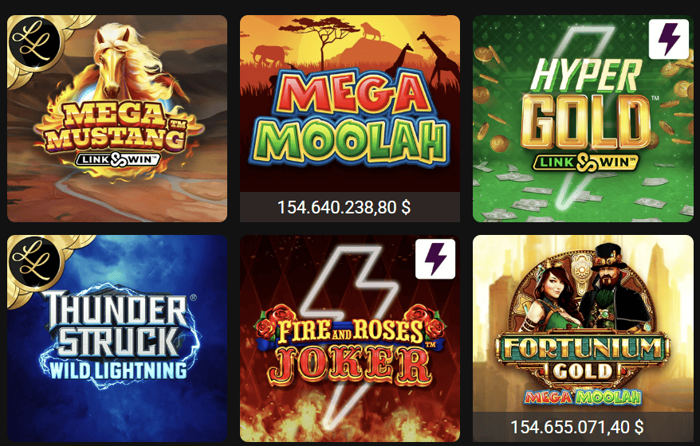The width and height of the screenshot is (700, 446).
Task: Open Fortunium Gold Mega Moolah game
Action: [583, 338]
